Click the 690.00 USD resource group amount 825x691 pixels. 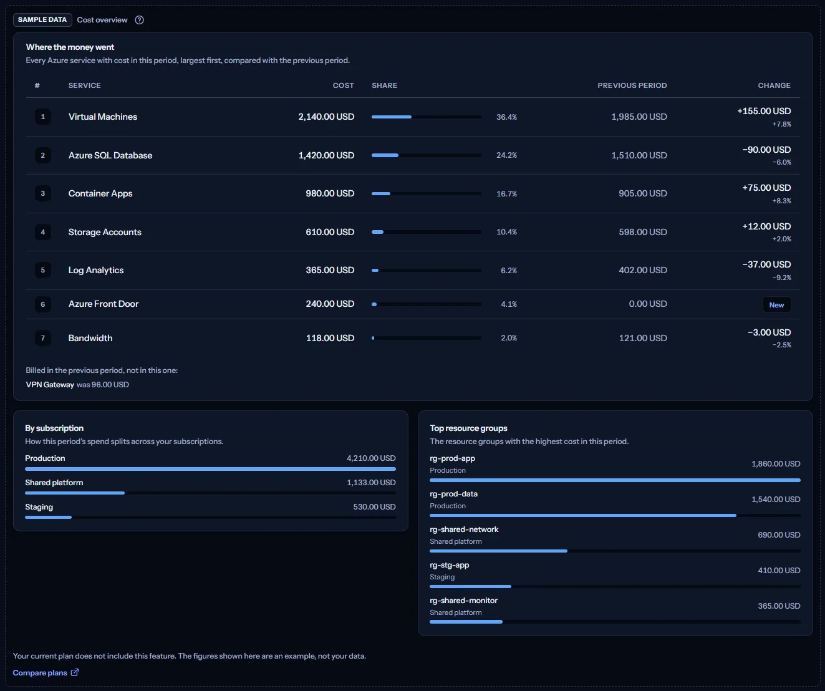pyautogui.click(x=779, y=535)
